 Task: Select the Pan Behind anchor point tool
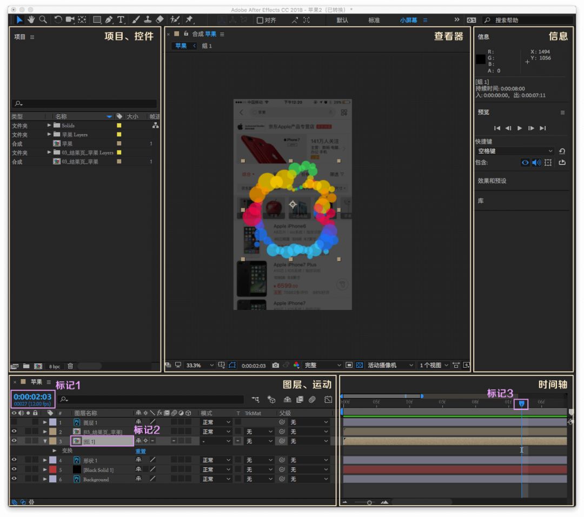[82, 20]
